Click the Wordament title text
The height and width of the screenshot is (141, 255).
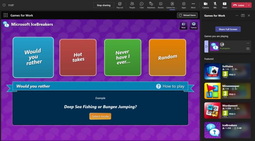230,106
